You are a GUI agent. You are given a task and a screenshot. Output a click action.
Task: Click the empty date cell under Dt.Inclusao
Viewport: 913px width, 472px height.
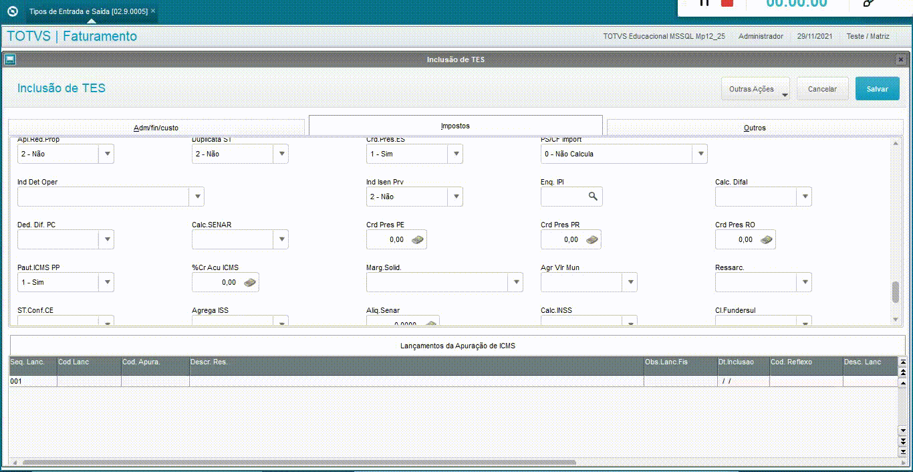tap(743, 381)
